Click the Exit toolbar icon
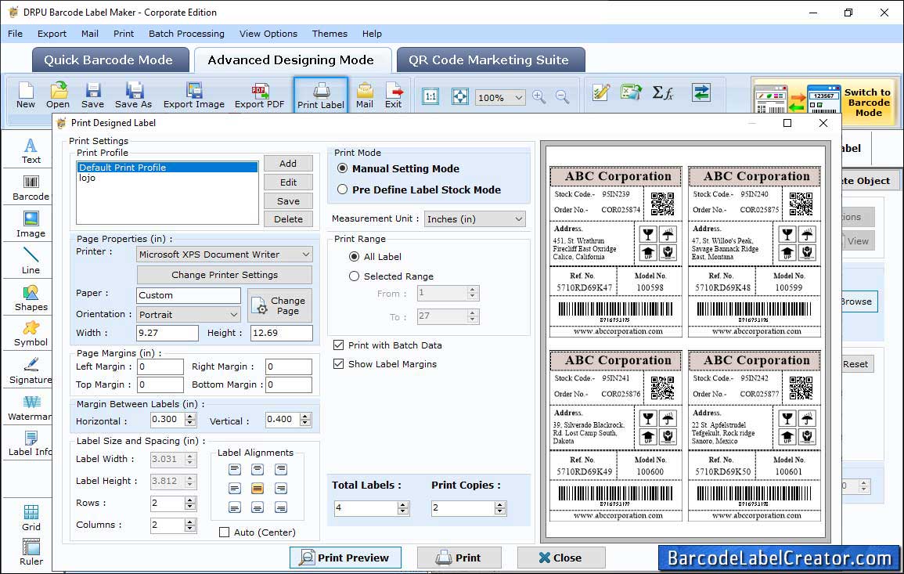Screen dimensions: 904x574 point(393,96)
